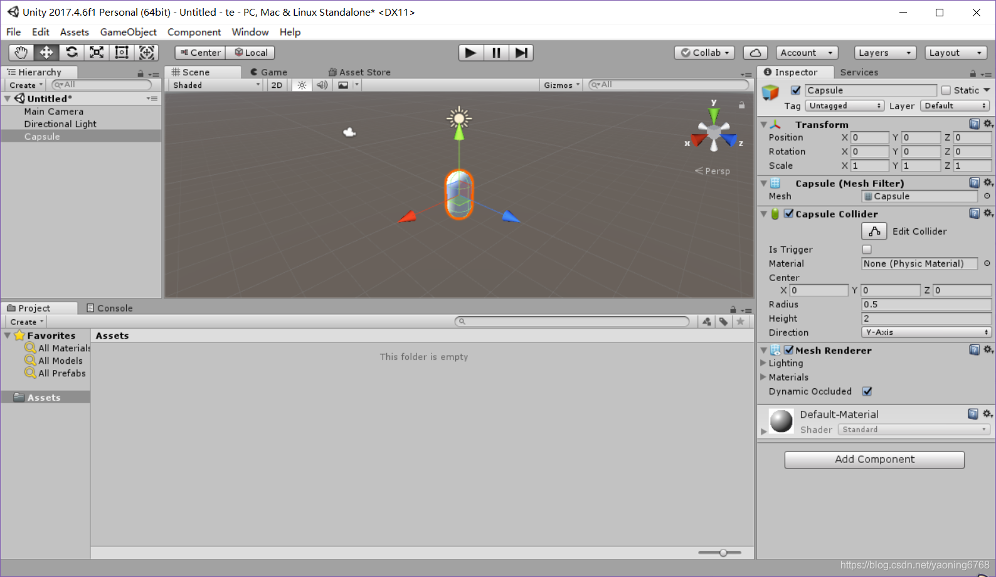Open scene effects image icon
Screen dimensions: 996x577
(x=343, y=85)
